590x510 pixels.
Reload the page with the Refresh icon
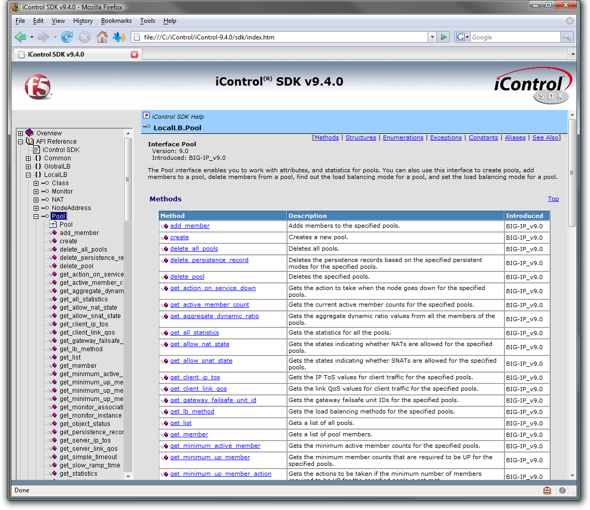point(67,37)
